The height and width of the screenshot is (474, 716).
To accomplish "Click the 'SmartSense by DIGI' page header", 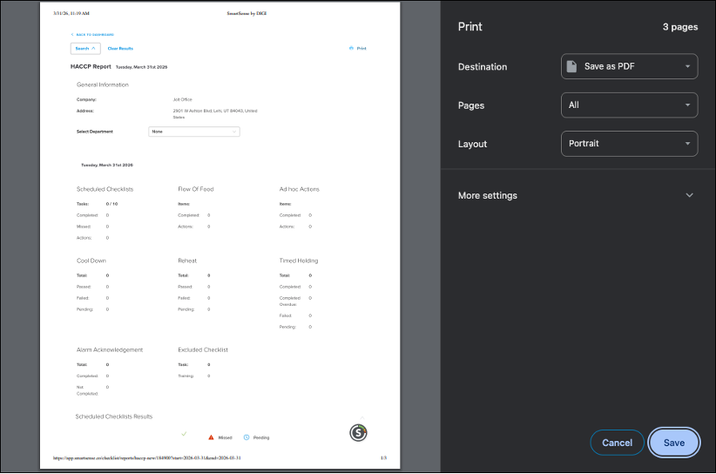I will pyautogui.click(x=247, y=14).
